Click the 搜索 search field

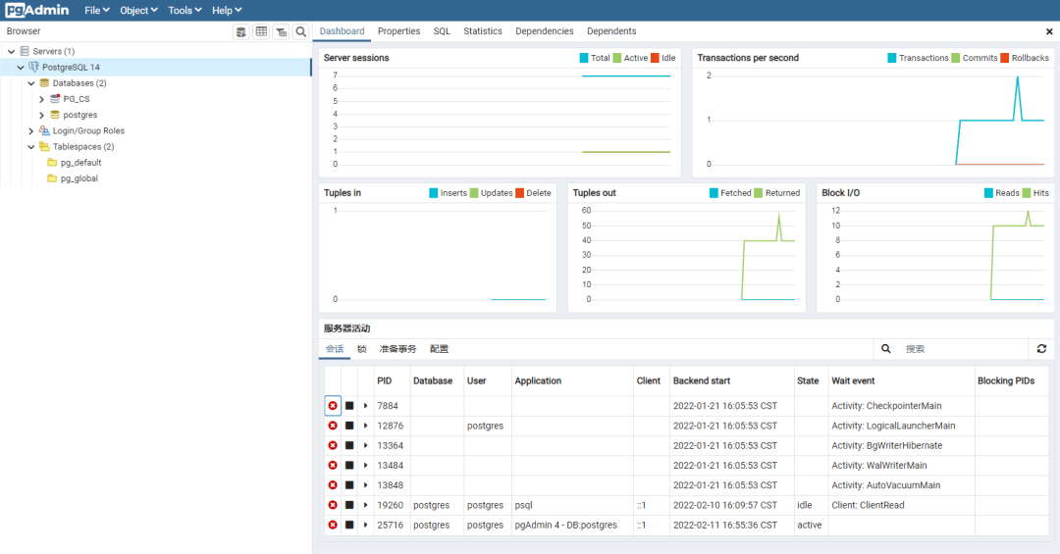pyautogui.click(x=964, y=349)
